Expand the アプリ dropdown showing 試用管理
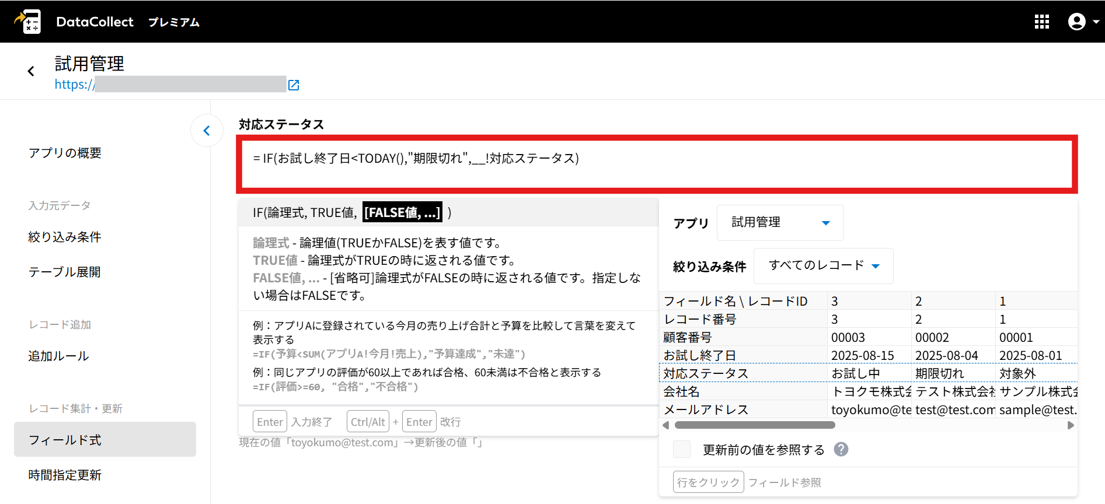 point(780,223)
